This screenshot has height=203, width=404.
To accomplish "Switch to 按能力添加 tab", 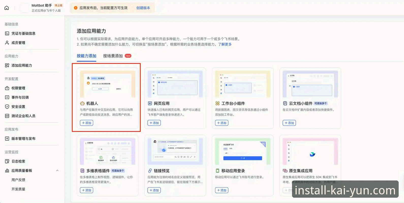I will 87,56.
